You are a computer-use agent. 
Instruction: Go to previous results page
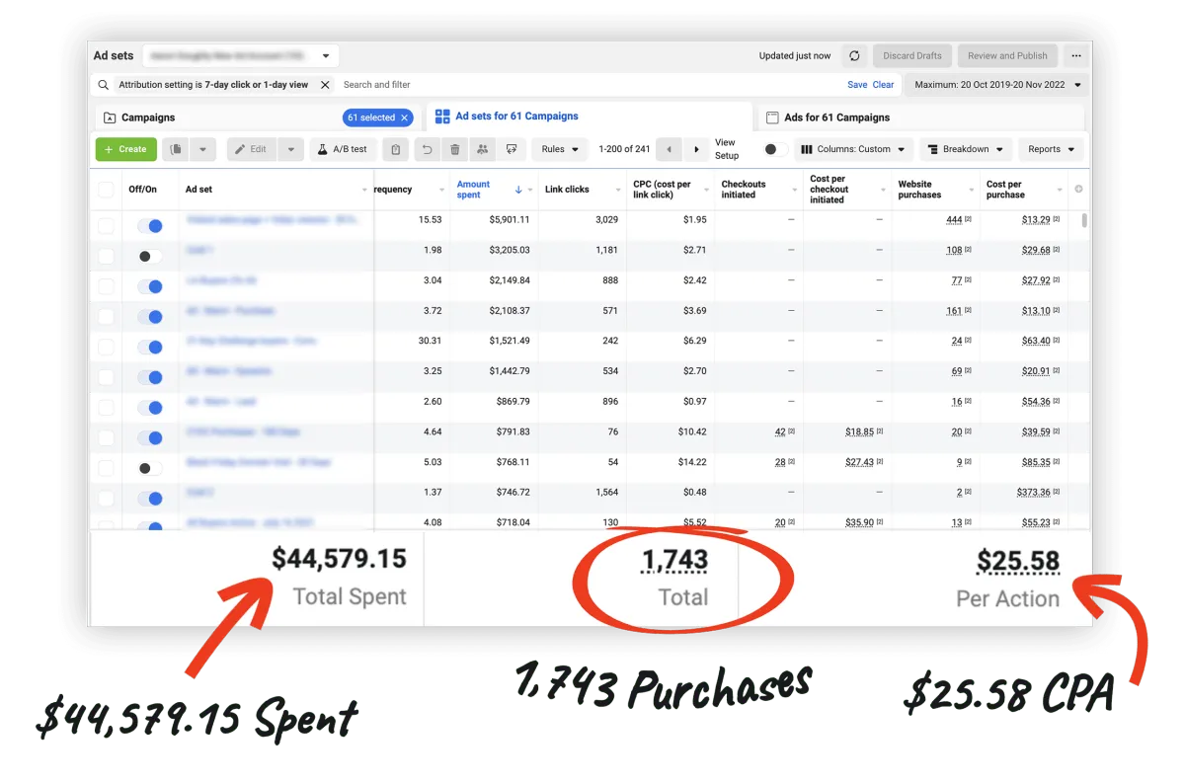click(670, 149)
